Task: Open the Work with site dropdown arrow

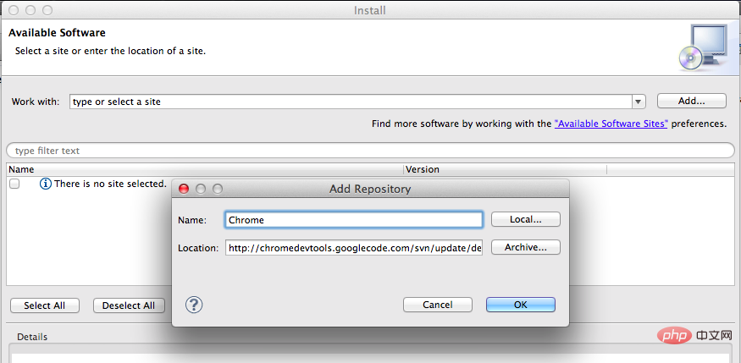Action: (639, 102)
